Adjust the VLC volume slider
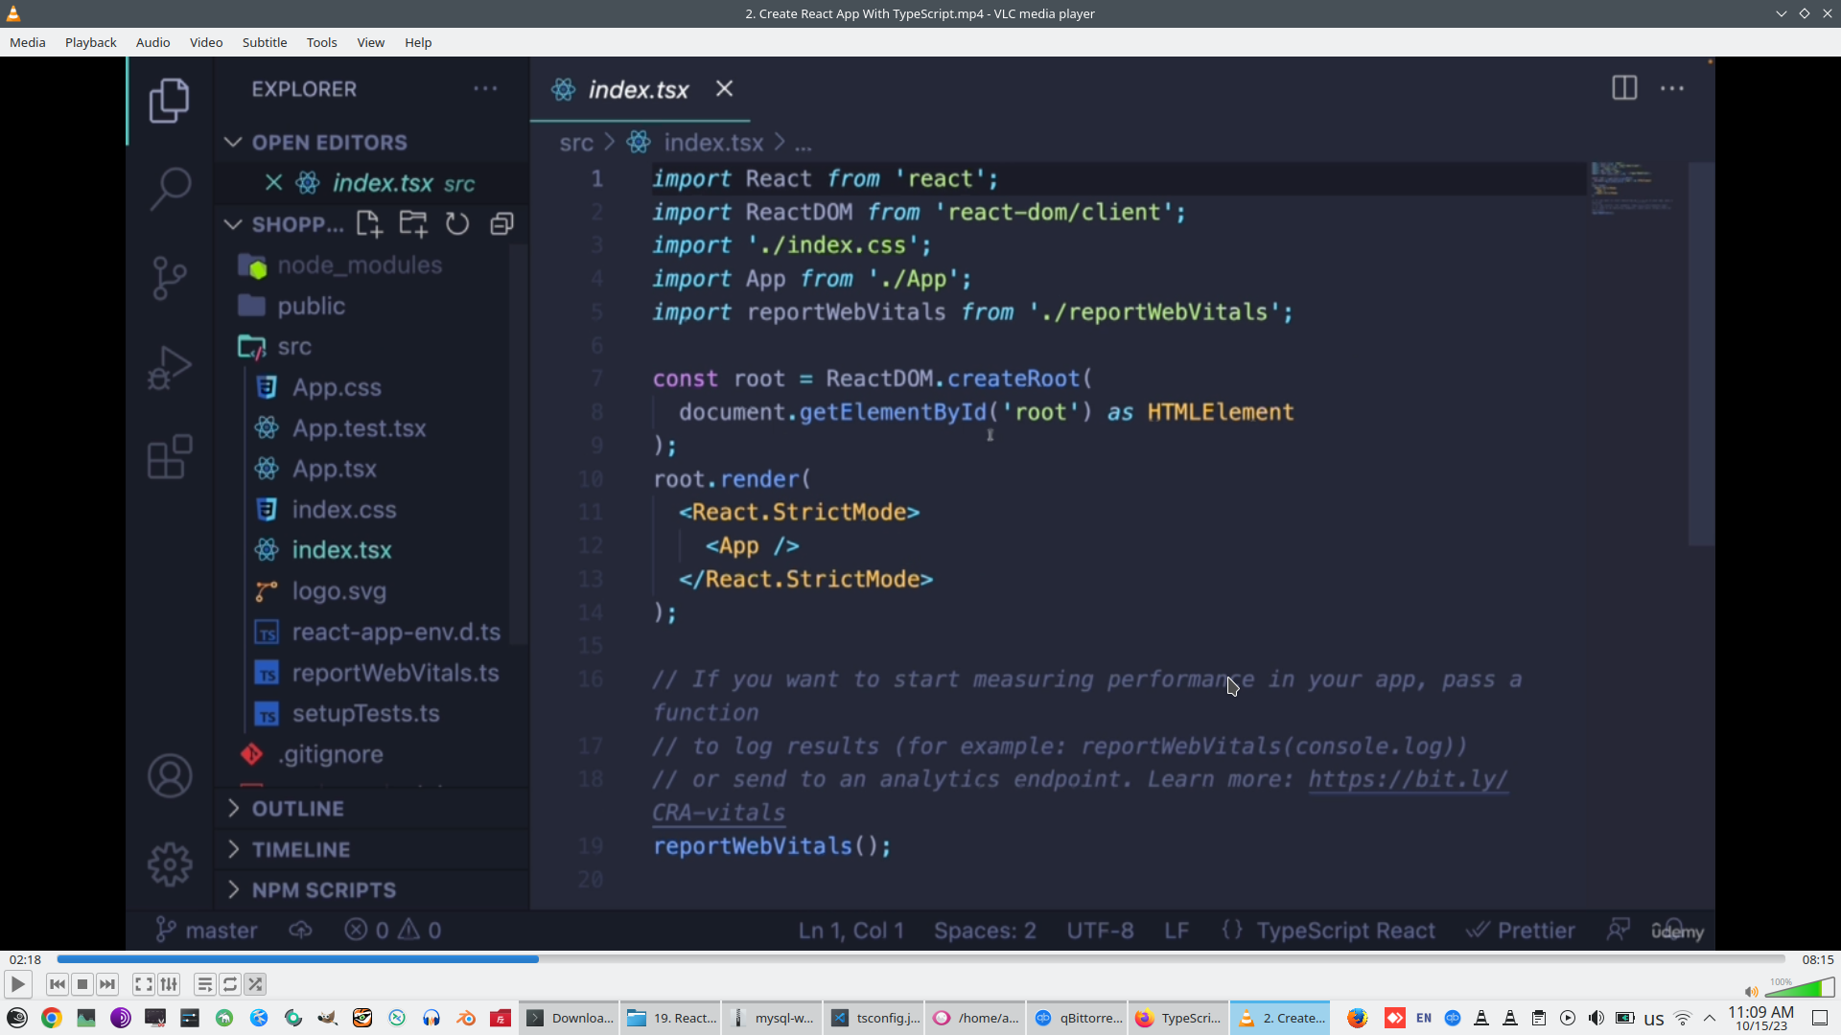The height and width of the screenshot is (1035, 1841). 1801,989
